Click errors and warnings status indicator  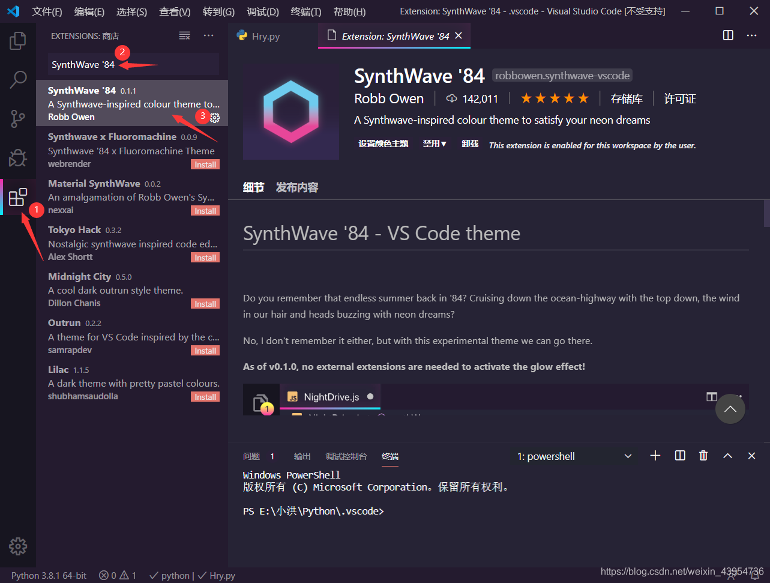tap(118, 575)
